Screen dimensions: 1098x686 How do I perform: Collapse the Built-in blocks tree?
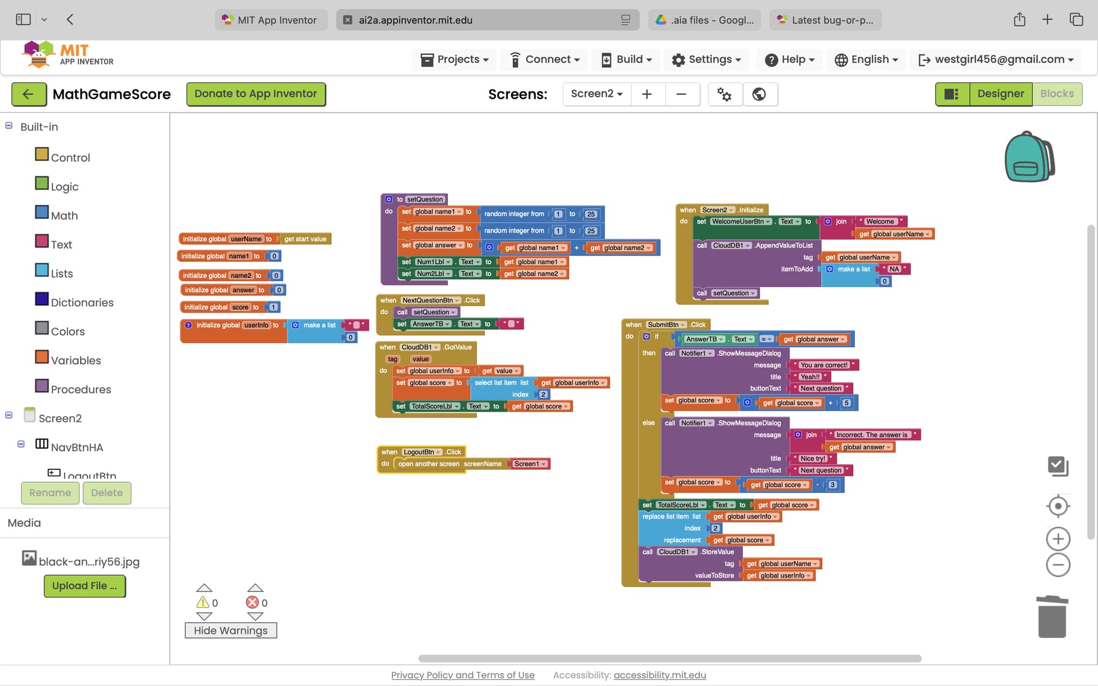(x=9, y=126)
